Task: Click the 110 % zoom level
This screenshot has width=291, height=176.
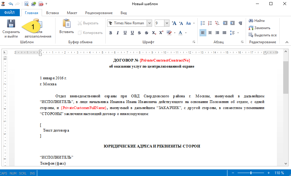Action: (x=279, y=173)
